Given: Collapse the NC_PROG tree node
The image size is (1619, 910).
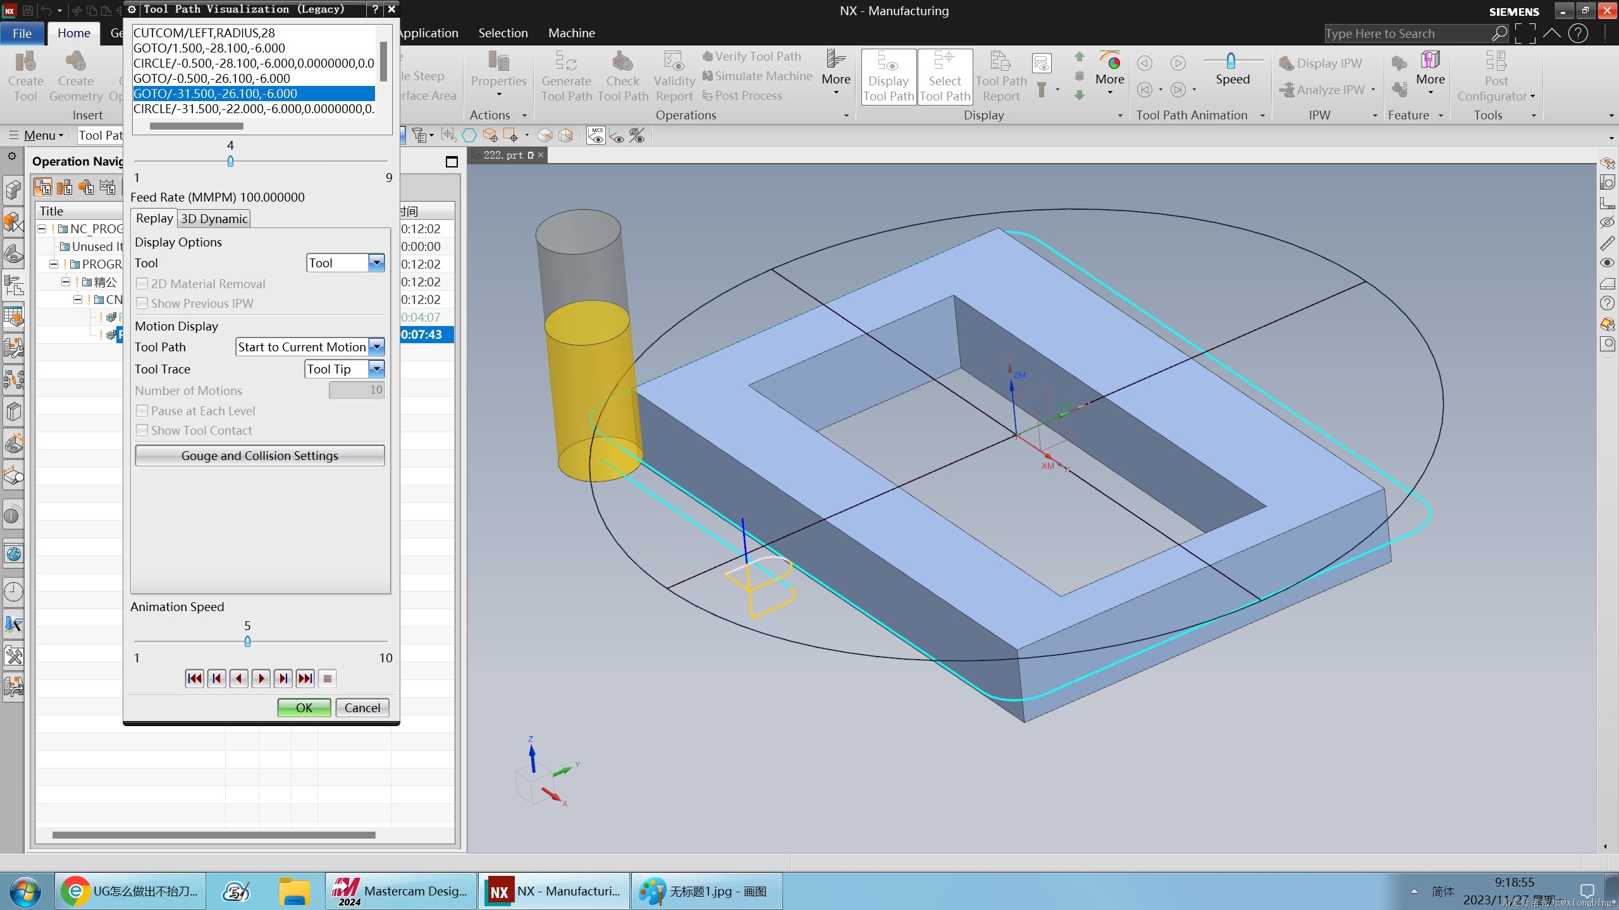Looking at the screenshot, I should tap(42, 229).
